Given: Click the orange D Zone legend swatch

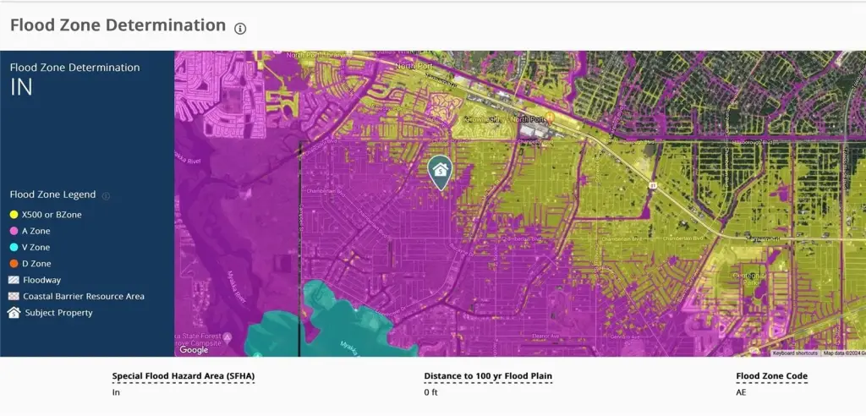Looking at the screenshot, I should click(x=14, y=264).
